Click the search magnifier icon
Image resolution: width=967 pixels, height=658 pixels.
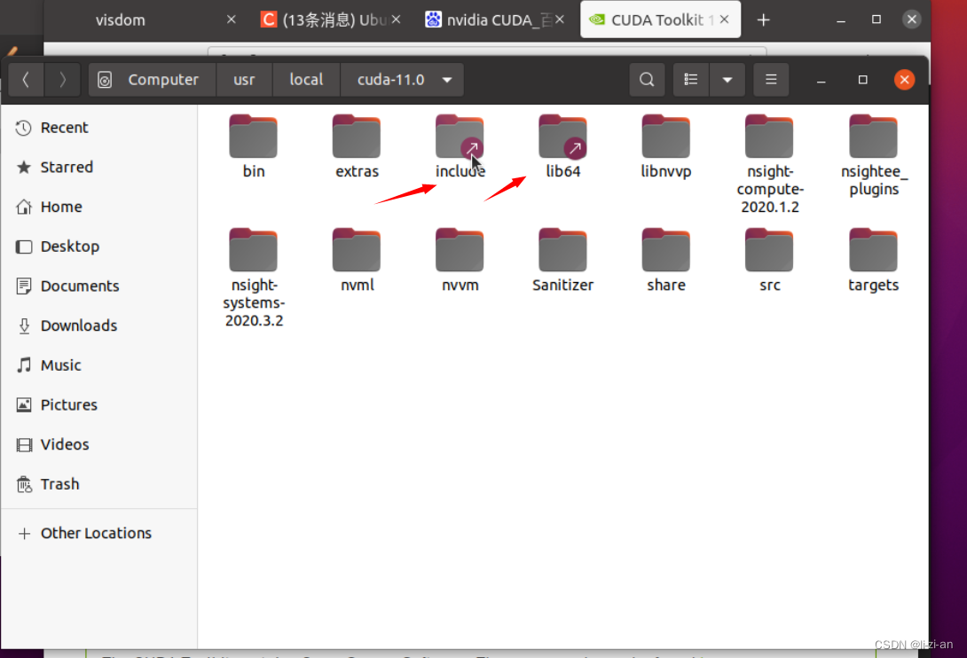(647, 80)
